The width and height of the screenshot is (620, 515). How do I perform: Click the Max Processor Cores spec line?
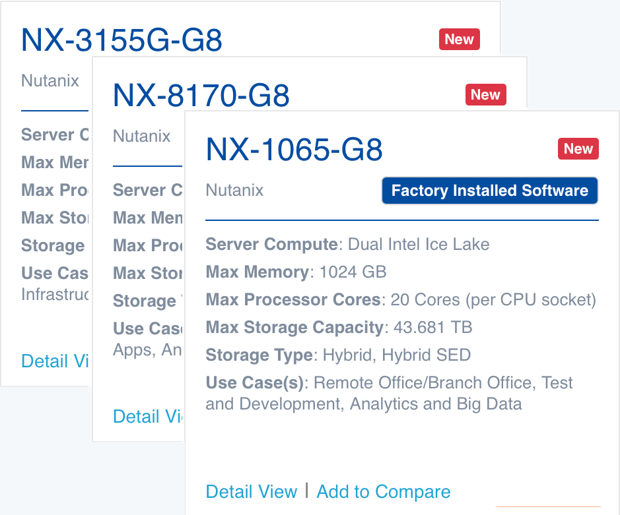tap(401, 300)
